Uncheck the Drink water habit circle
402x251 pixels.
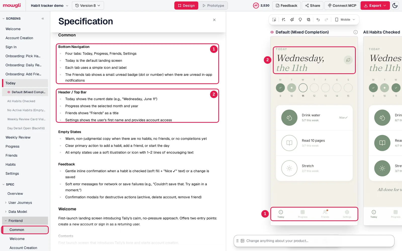[289, 118]
